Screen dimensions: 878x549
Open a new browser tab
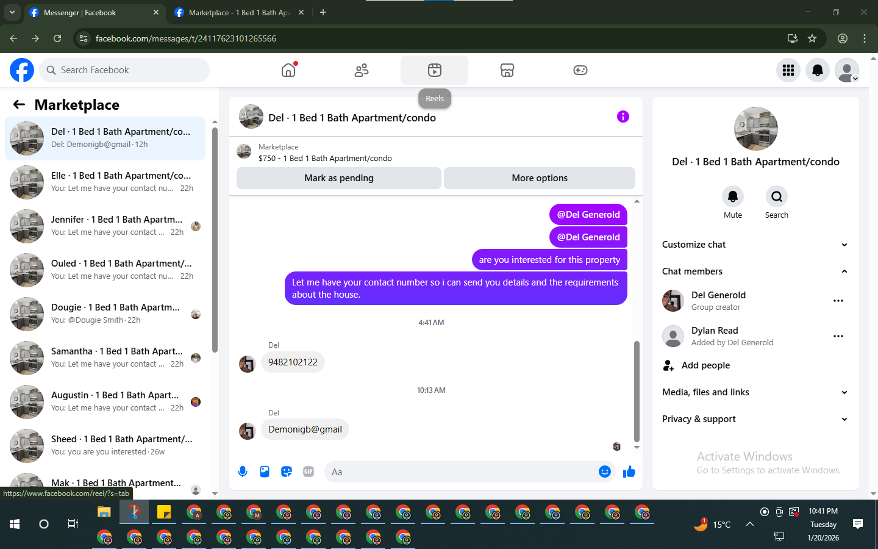(323, 13)
